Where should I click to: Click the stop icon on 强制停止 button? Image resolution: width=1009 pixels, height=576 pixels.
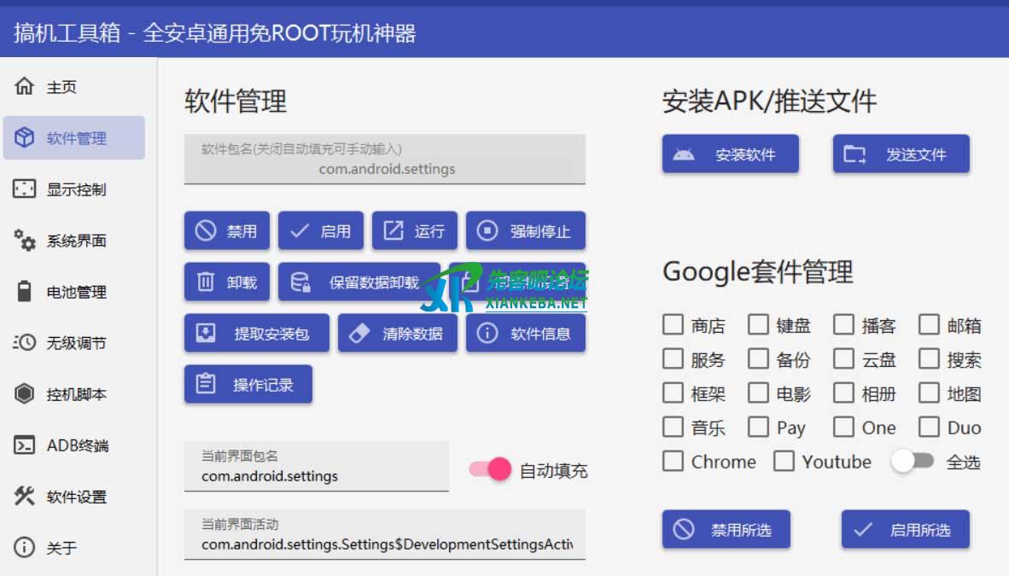pyautogui.click(x=487, y=230)
